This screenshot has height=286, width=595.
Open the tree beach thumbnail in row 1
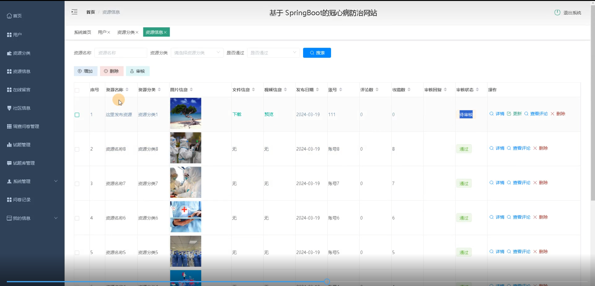(186, 113)
